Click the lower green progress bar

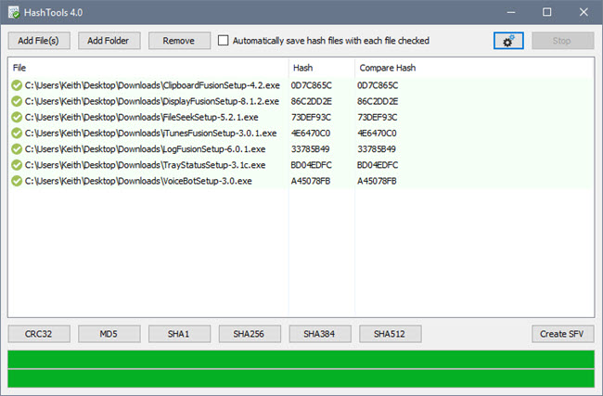point(301,378)
